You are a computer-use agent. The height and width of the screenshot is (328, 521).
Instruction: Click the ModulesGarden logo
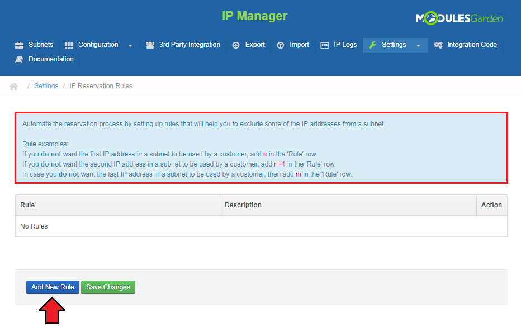(x=459, y=18)
